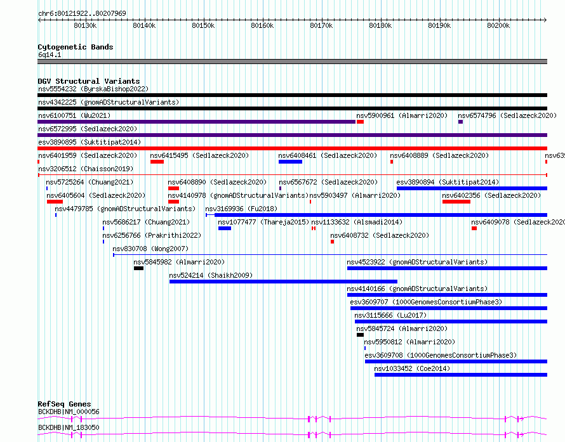Click the Cytogenetic Bands track heading
Viewport: 565px width, 442px height.
pos(76,47)
